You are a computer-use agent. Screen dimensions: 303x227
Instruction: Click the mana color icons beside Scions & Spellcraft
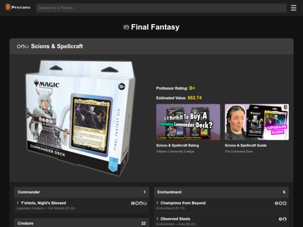[x=22, y=47]
